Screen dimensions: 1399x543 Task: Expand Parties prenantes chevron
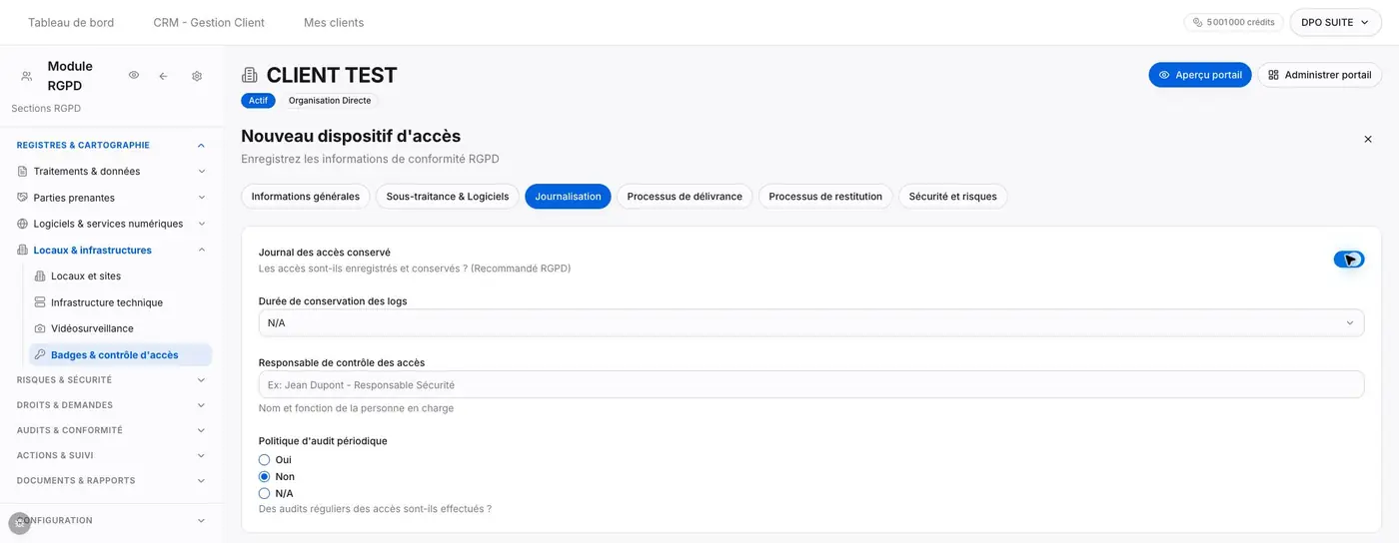click(202, 198)
